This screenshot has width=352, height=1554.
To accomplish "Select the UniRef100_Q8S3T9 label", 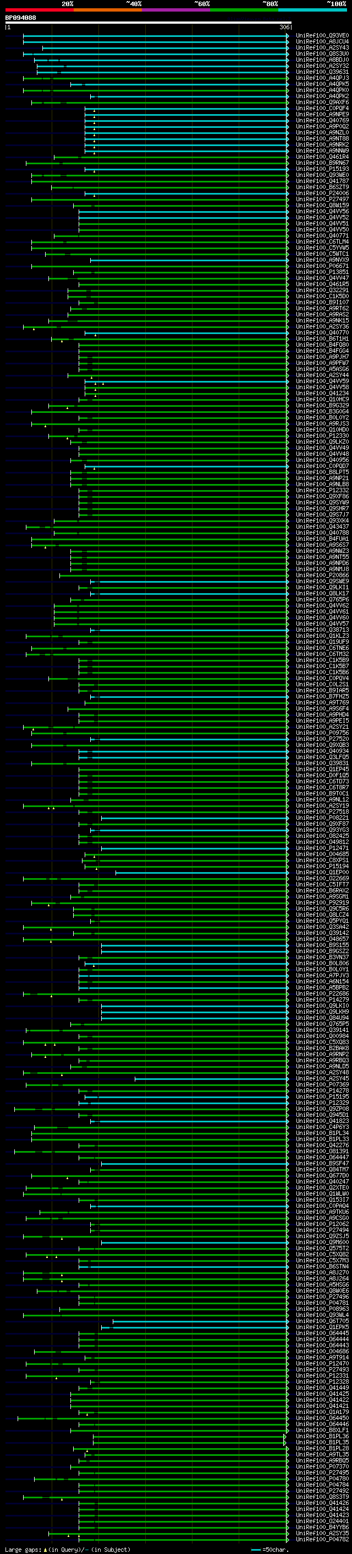I will click(322, 1497).
